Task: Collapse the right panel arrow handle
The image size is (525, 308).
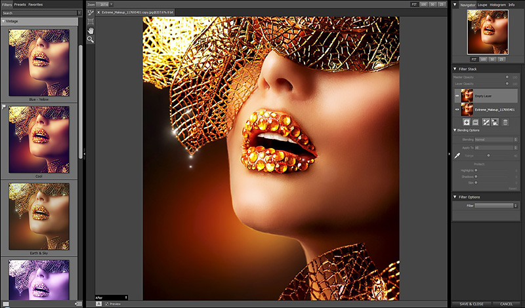Action: pos(450,154)
